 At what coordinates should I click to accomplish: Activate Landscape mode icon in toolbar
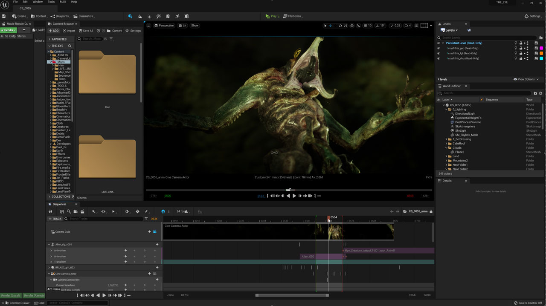[x=140, y=16]
